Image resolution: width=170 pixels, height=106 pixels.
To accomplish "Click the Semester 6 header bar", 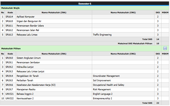I will coord(85,3).
